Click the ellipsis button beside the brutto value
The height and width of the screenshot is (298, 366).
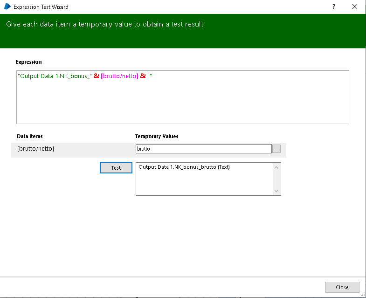coord(276,149)
